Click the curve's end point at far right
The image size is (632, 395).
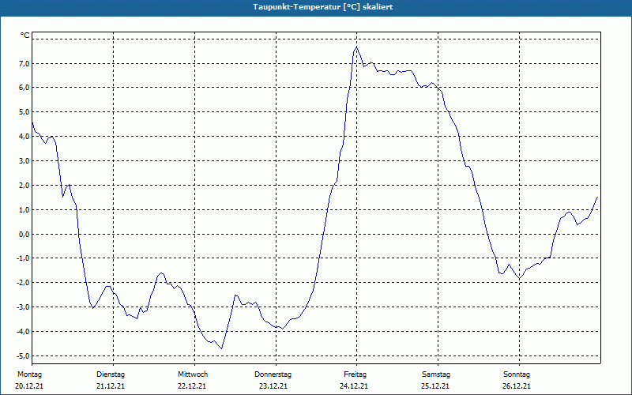coord(597,197)
